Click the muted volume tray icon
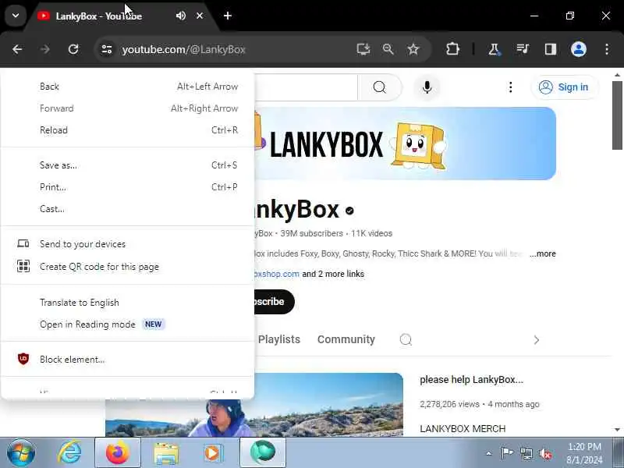This screenshot has width=624, height=468. coord(545,454)
